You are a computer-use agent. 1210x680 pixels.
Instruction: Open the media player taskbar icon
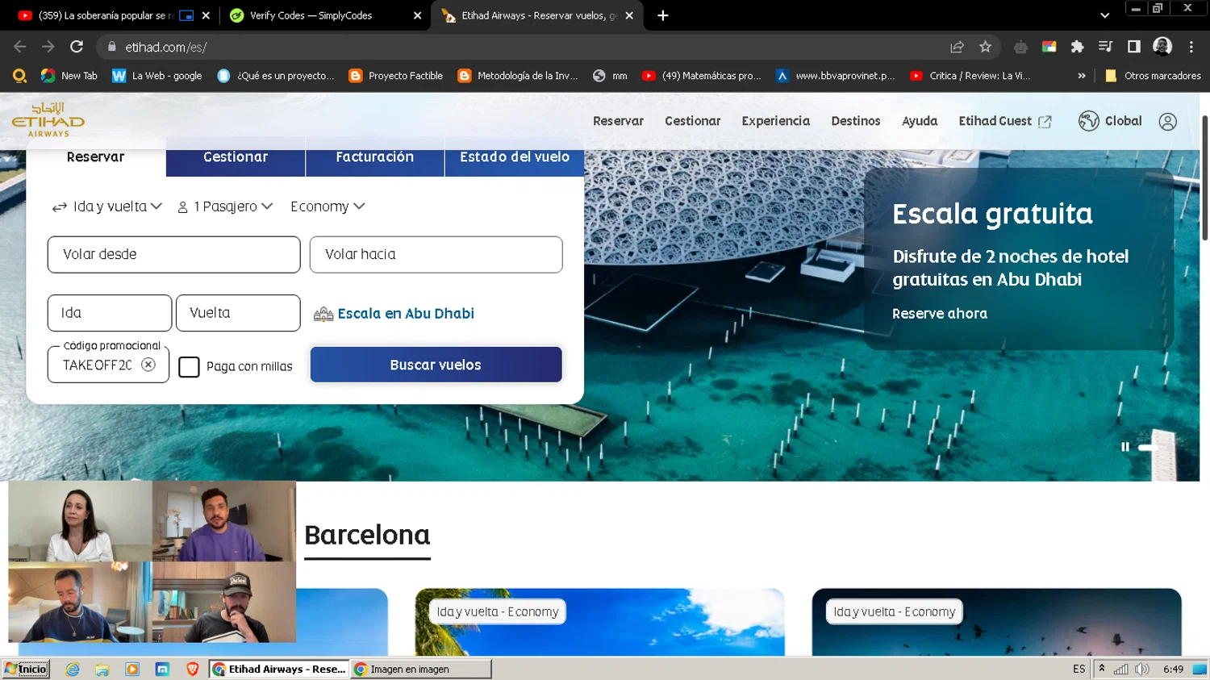point(132,669)
